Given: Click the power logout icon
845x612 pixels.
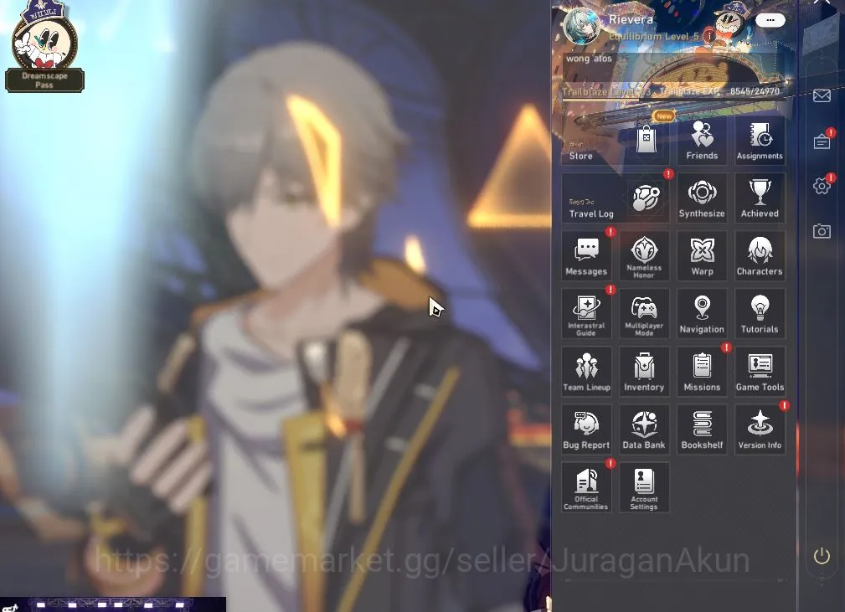Looking at the screenshot, I should click(822, 556).
